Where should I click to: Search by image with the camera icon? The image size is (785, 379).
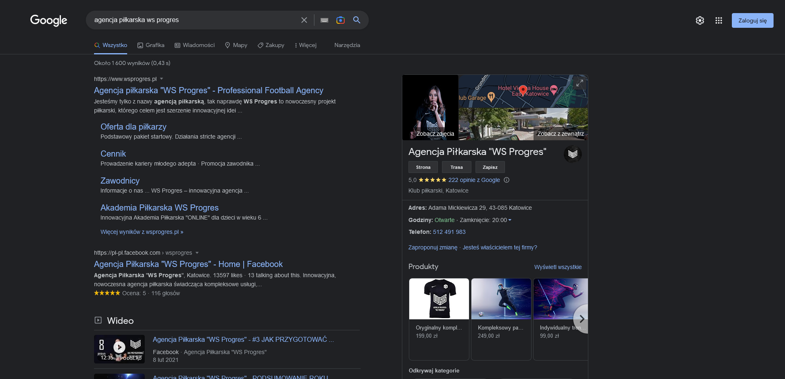(x=341, y=20)
